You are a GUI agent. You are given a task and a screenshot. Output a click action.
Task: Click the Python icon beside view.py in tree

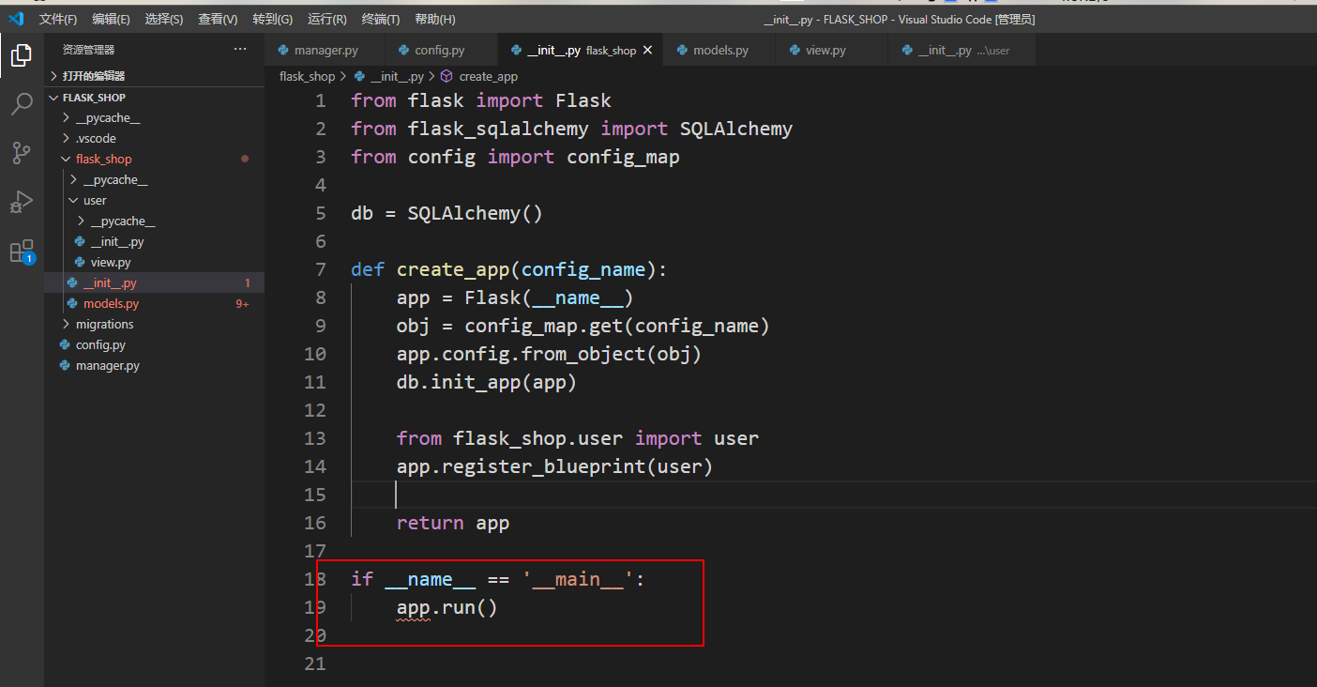80,262
